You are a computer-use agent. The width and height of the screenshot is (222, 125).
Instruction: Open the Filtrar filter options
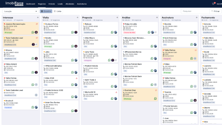[215, 11]
